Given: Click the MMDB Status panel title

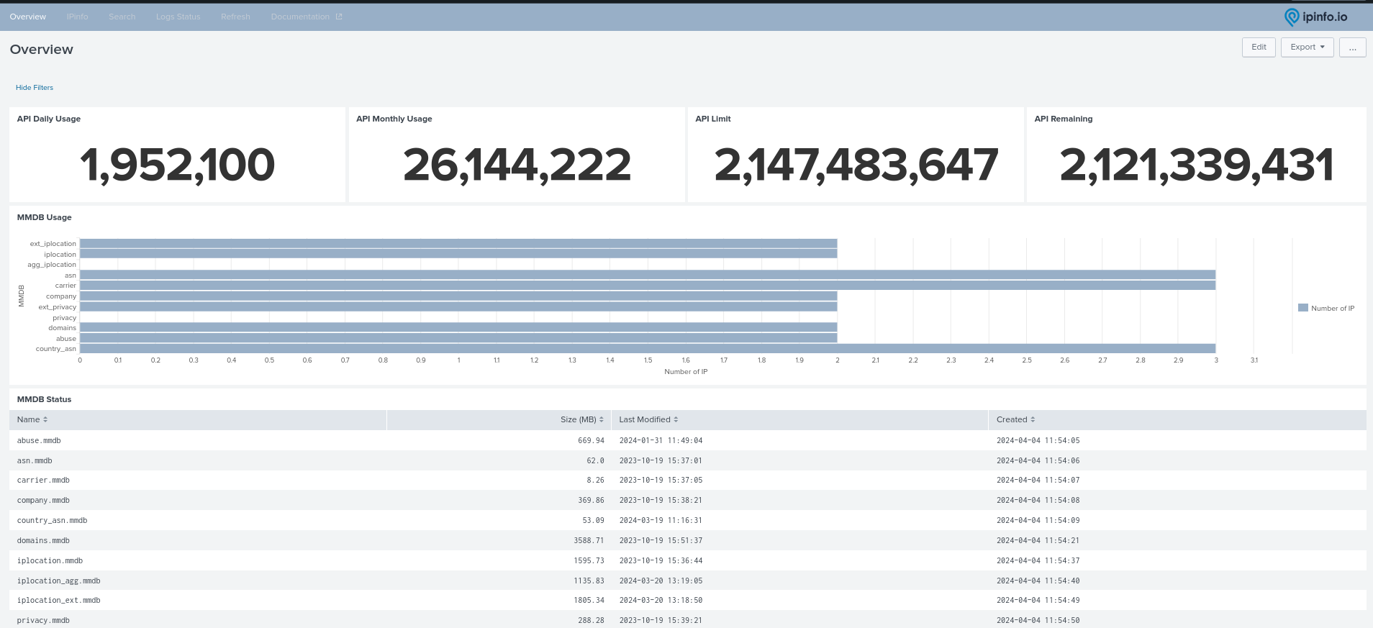Looking at the screenshot, I should 44,399.
